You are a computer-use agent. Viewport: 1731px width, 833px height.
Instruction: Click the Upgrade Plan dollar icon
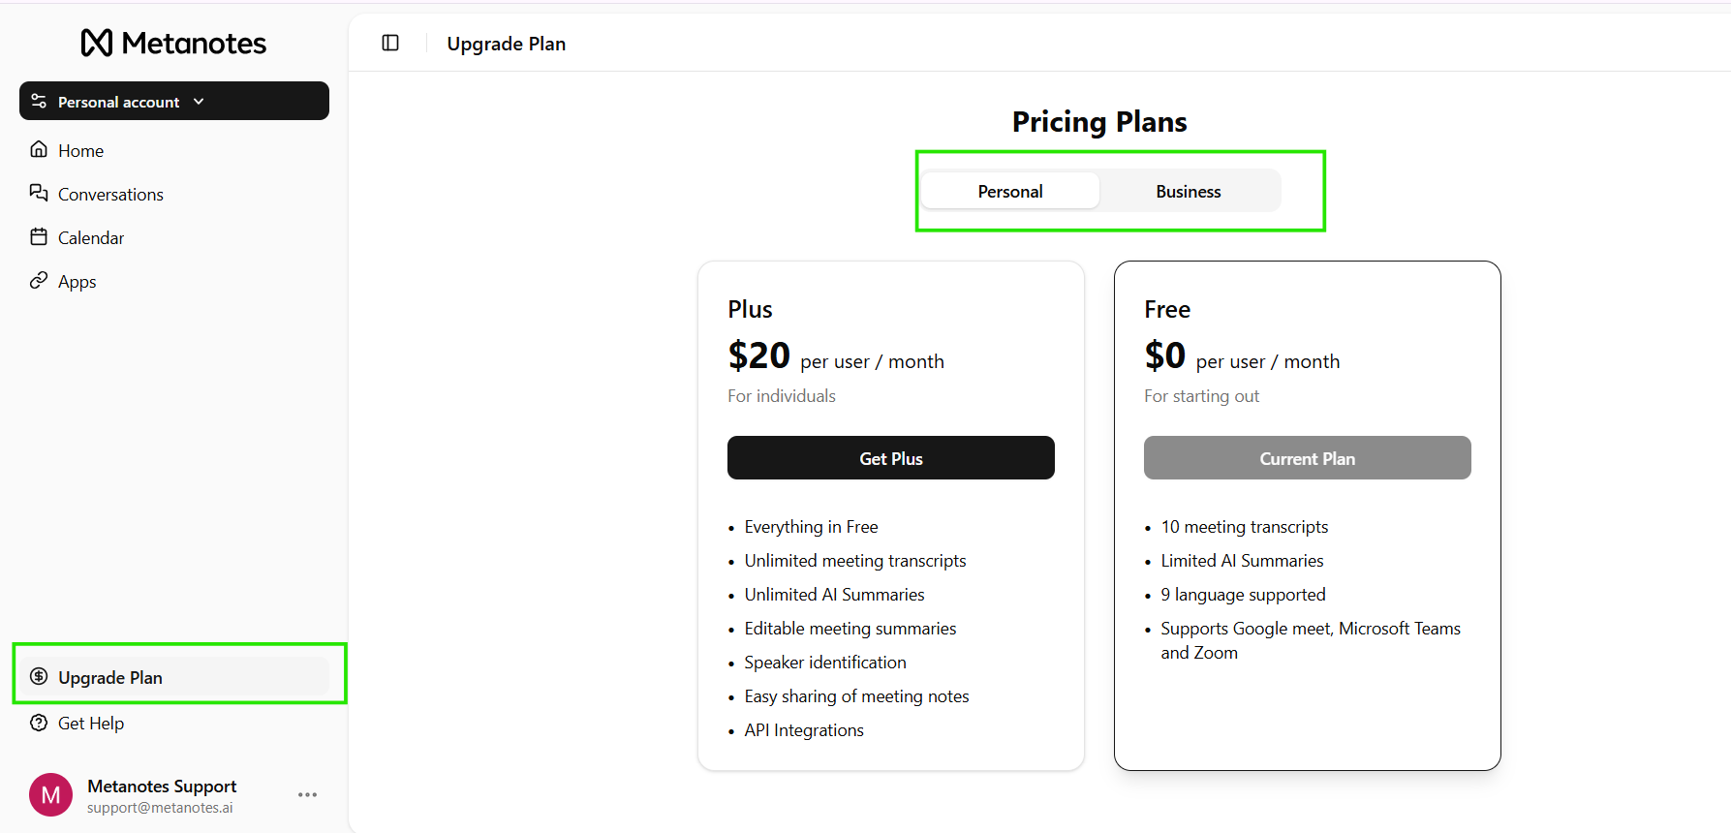coord(39,676)
